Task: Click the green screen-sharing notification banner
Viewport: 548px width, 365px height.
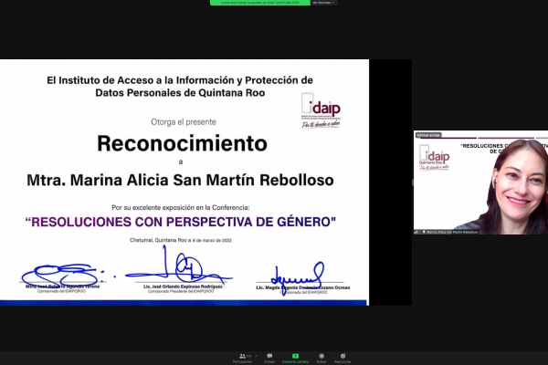Action: click(x=260, y=3)
